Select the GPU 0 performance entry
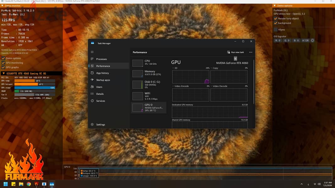This screenshot has height=188, width=335. point(149,108)
